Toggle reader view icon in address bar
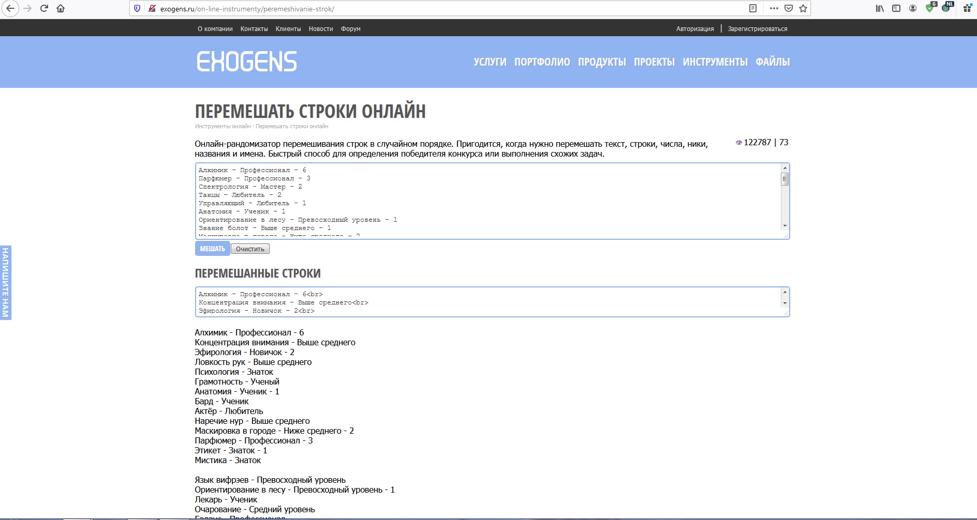The width and height of the screenshot is (977, 520). (x=753, y=8)
